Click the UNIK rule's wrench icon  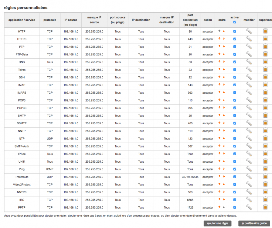pyautogui.click(x=249, y=161)
